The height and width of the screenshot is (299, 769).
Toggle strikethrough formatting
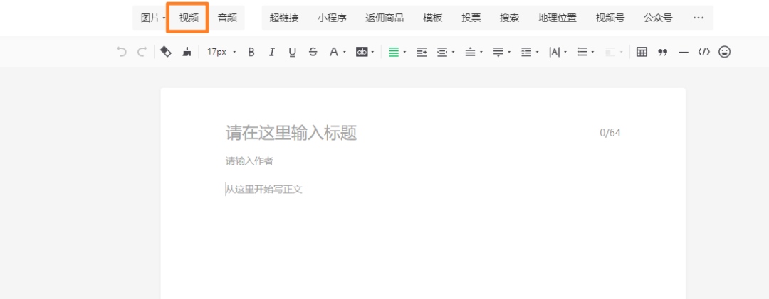313,52
